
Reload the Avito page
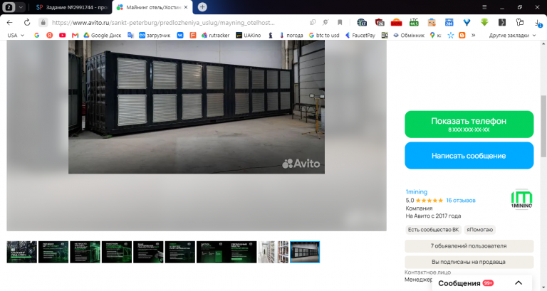27,22
